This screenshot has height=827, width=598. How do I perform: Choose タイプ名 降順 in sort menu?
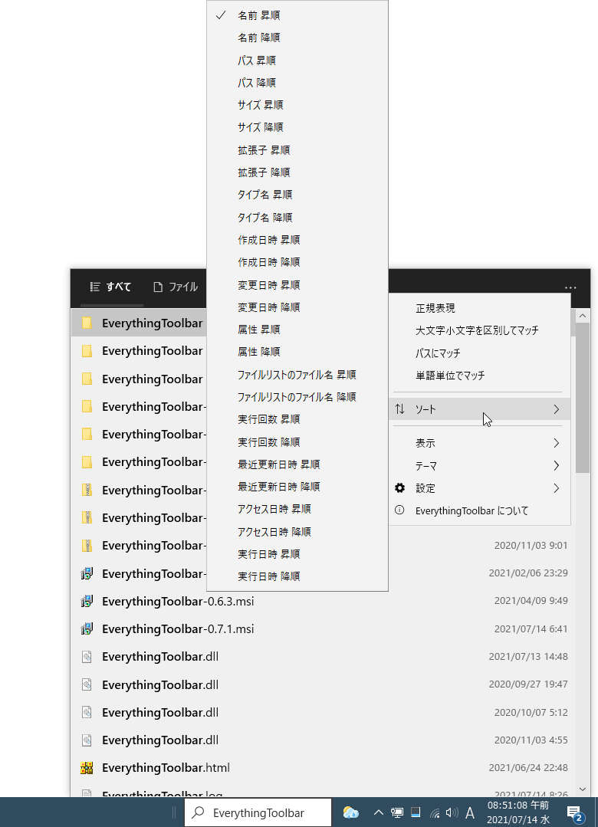point(297,218)
